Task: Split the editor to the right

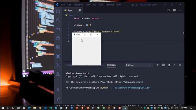Action: coord(174,10)
